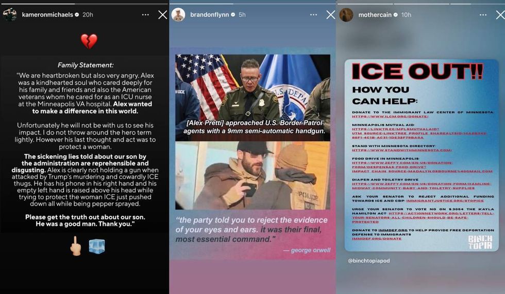Close the brandonflynn story

[331, 15]
